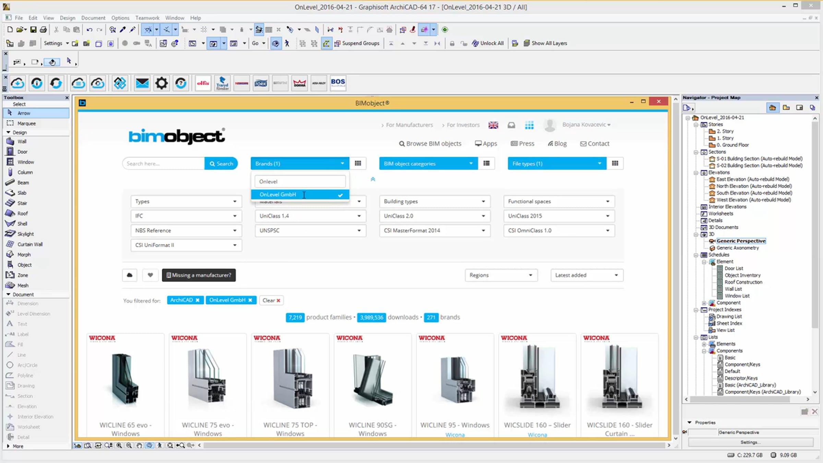Image resolution: width=823 pixels, height=463 pixels.
Task: Toggle Suspend Groups
Action: (357, 43)
